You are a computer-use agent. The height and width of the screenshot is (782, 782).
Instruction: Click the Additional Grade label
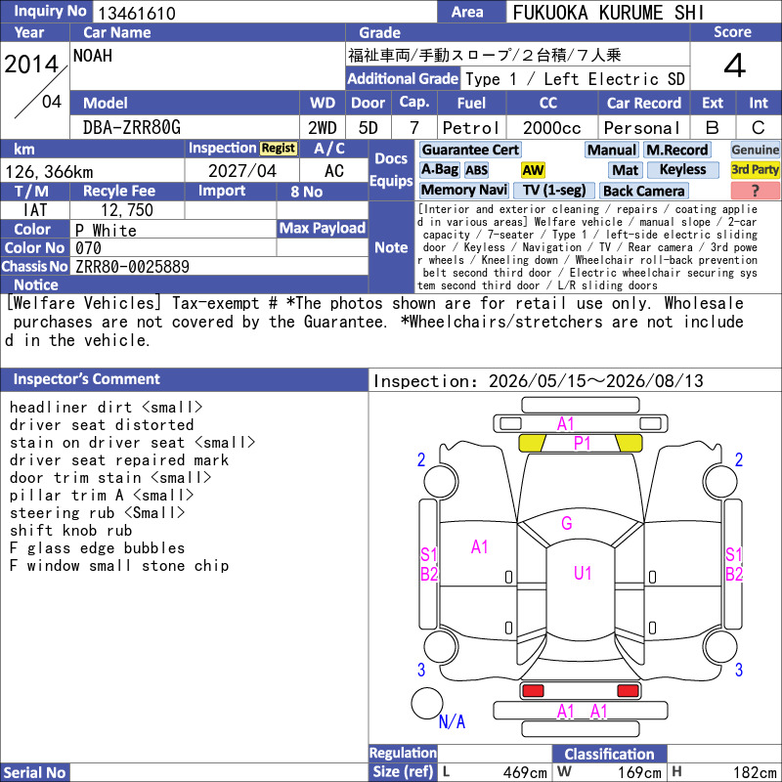(x=403, y=79)
